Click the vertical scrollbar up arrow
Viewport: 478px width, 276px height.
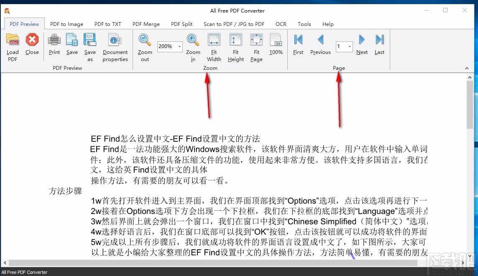(470, 77)
